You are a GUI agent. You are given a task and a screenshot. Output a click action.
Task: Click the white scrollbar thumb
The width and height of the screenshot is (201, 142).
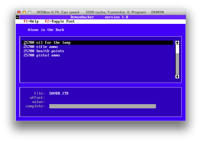[x=177, y=49]
